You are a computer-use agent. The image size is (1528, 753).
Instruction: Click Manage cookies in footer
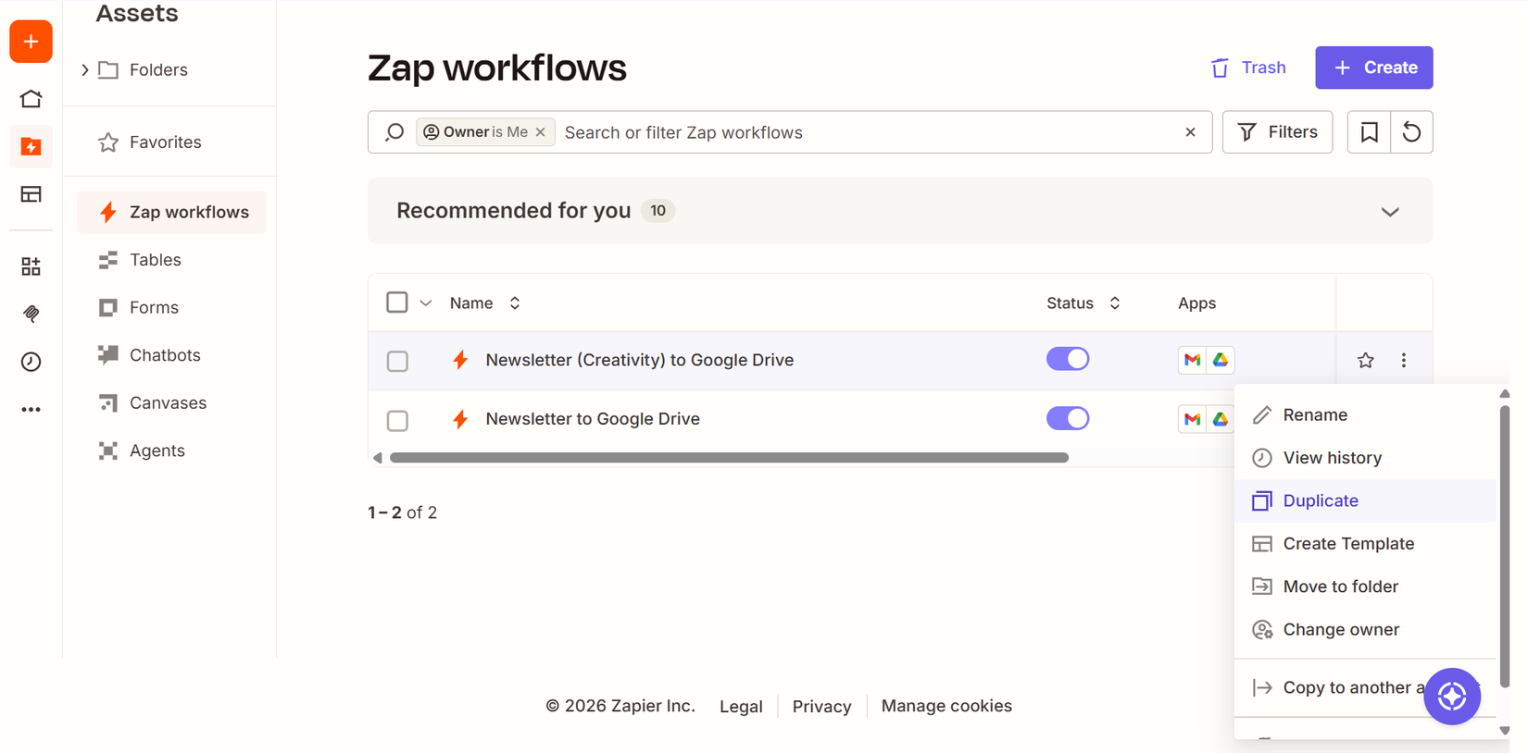[946, 706]
